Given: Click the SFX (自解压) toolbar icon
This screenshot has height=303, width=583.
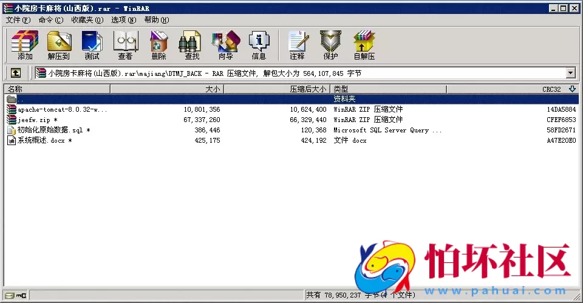Looking at the screenshot, I should (364, 45).
